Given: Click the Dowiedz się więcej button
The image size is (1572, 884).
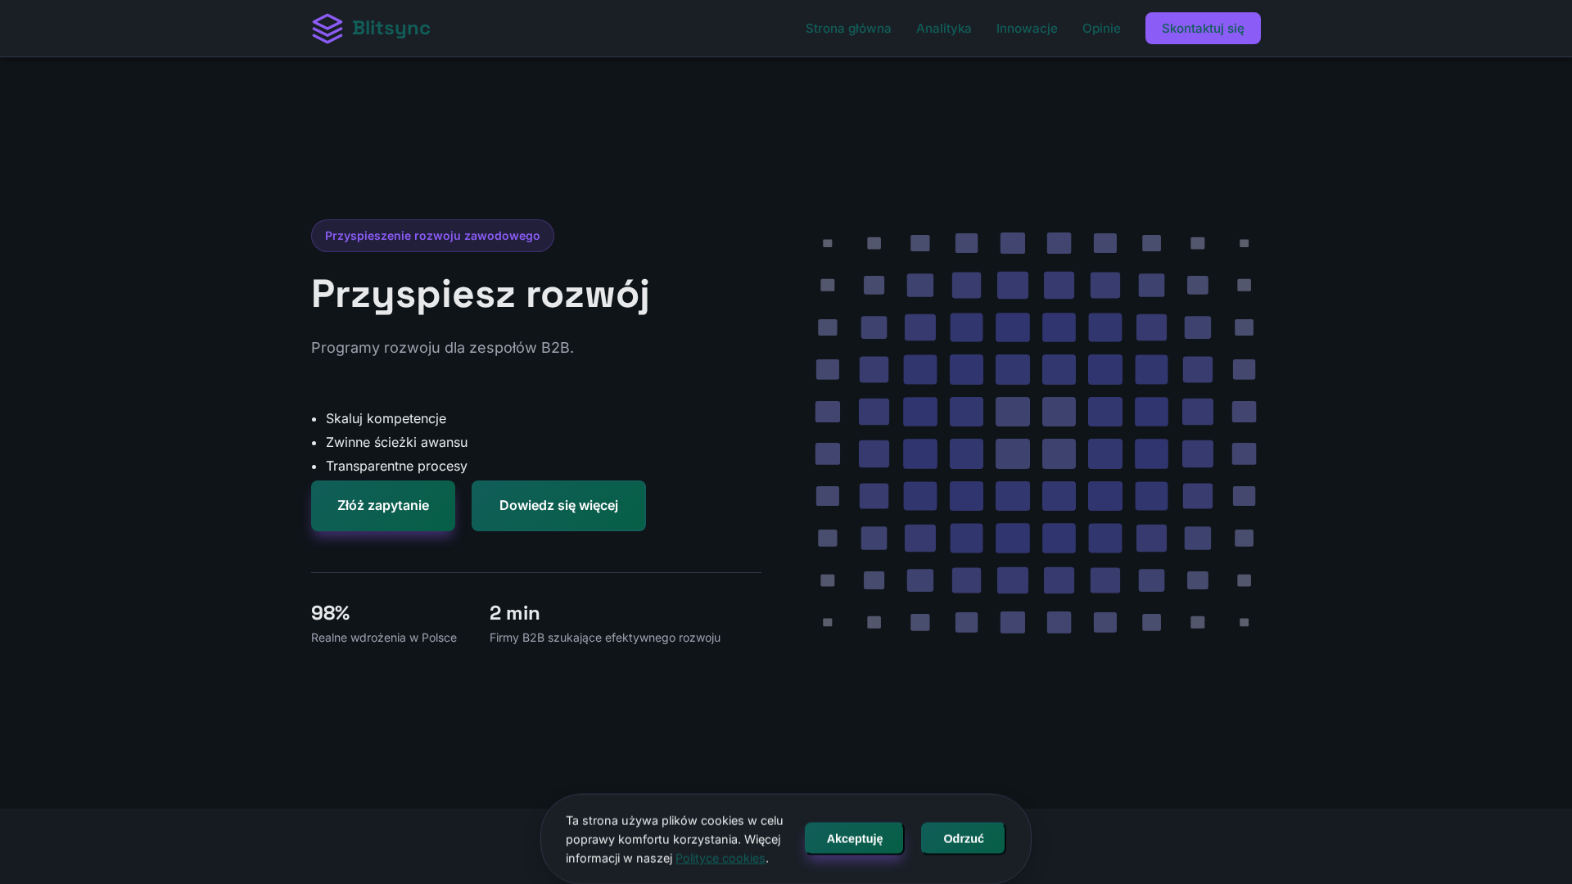Looking at the screenshot, I should (x=558, y=506).
